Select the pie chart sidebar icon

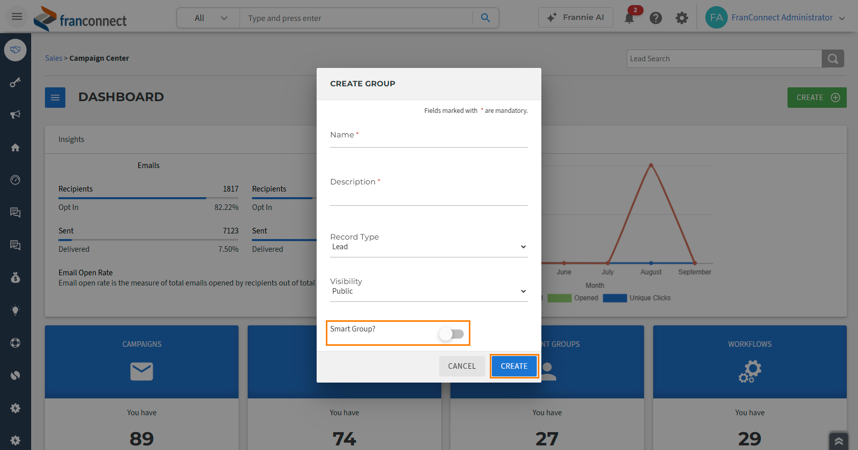(15, 375)
